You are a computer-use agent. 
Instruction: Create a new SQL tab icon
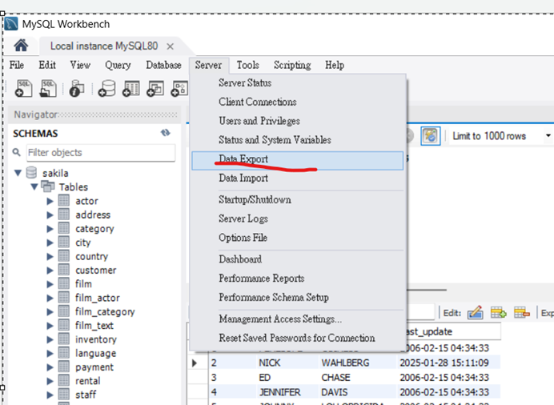[x=23, y=88]
